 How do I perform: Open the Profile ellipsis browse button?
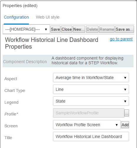click(x=127, y=113)
